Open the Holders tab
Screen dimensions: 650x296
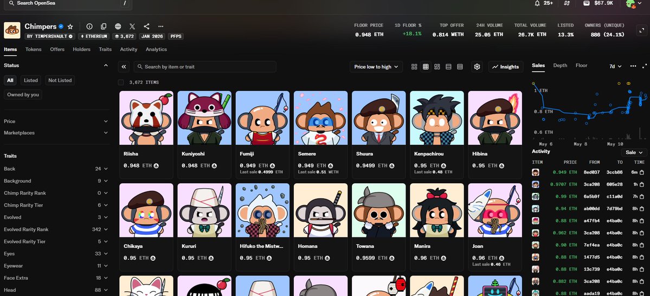(x=82, y=49)
